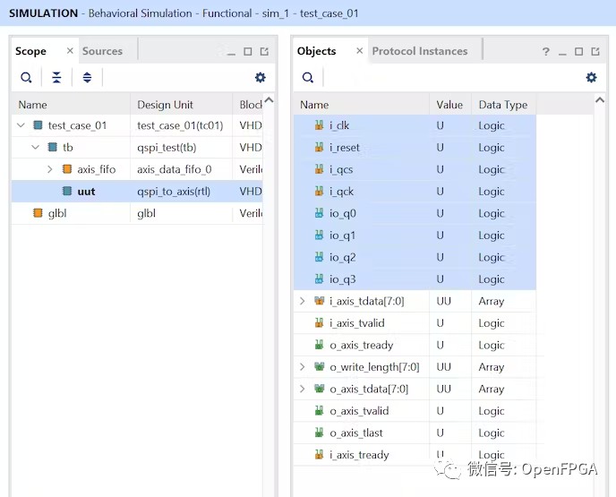The width and height of the screenshot is (616, 497).
Task: Click Objects panel scrollbar up arrow
Action: (600, 99)
